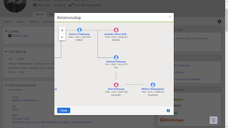
Task: Zoom in with the plus button
Action: (x=62, y=30)
